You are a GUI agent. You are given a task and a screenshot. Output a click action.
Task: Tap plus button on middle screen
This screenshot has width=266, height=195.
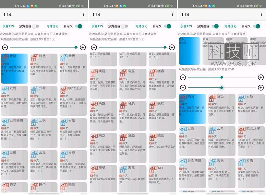[172, 47]
